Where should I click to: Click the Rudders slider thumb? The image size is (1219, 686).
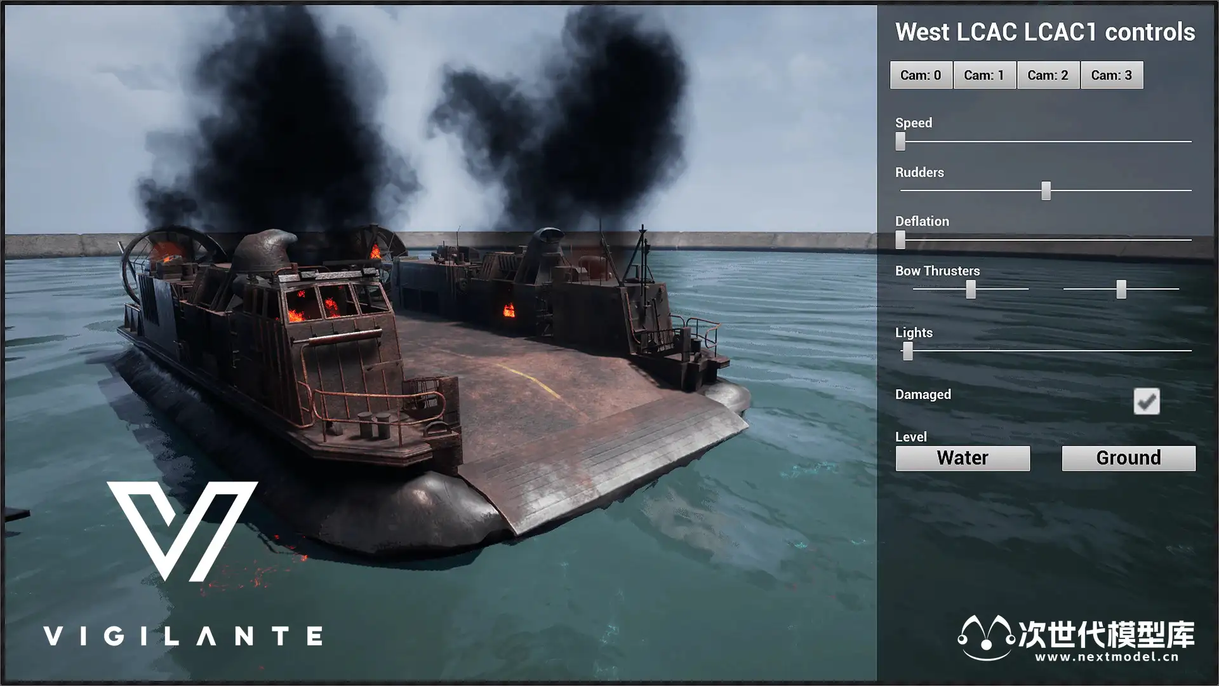1046,191
